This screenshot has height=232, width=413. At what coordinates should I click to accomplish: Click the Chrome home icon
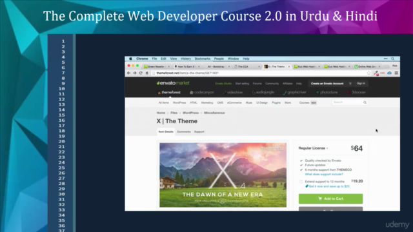pos(146,73)
